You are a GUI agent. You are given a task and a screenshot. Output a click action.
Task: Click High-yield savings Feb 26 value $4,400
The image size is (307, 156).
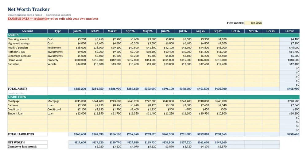point(95,44)
